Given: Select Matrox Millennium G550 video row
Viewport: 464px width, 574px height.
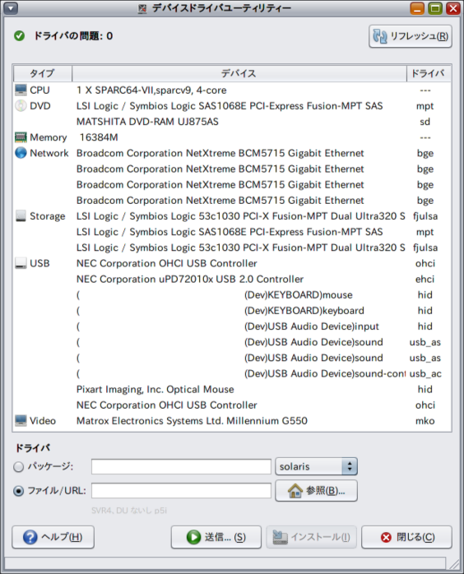Looking at the screenshot, I should point(232,420).
